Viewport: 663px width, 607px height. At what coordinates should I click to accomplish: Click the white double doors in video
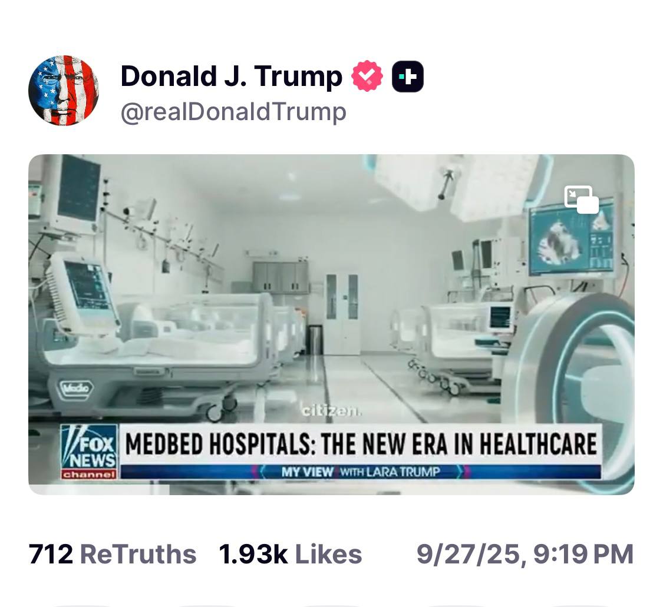pos(342,313)
